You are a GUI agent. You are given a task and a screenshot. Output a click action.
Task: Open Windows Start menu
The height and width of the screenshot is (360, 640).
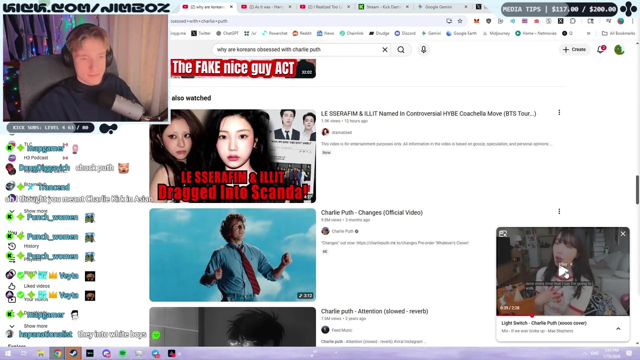click(7, 353)
